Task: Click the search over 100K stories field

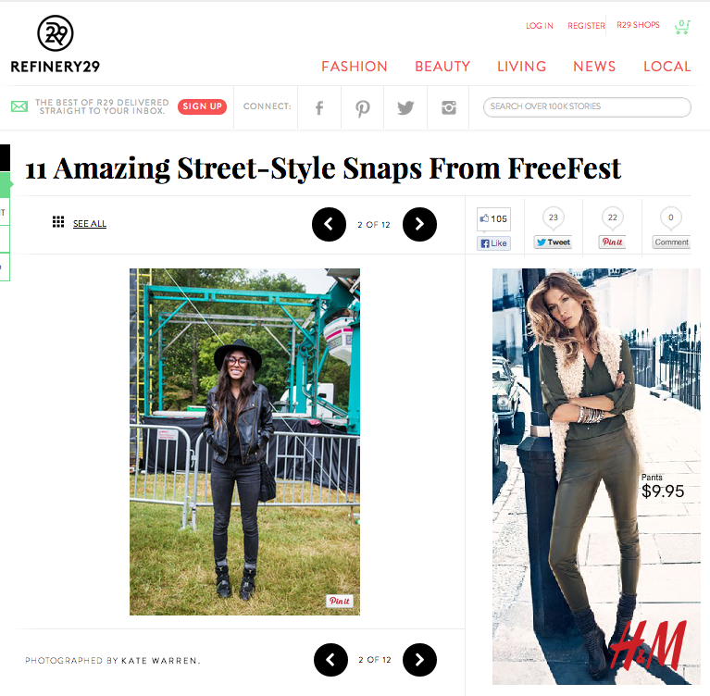Action: coord(587,106)
